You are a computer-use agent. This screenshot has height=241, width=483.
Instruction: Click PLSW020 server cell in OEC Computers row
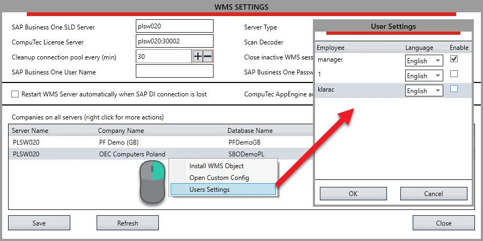click(x=26, y=154)
